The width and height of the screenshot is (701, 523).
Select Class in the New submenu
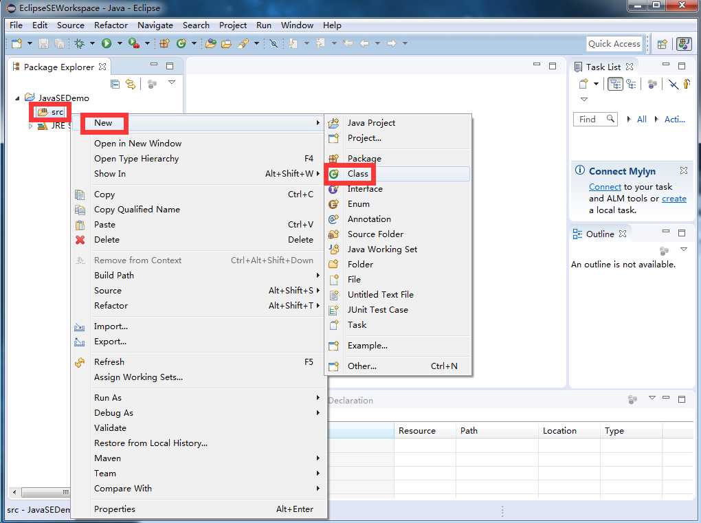[397, 174]
